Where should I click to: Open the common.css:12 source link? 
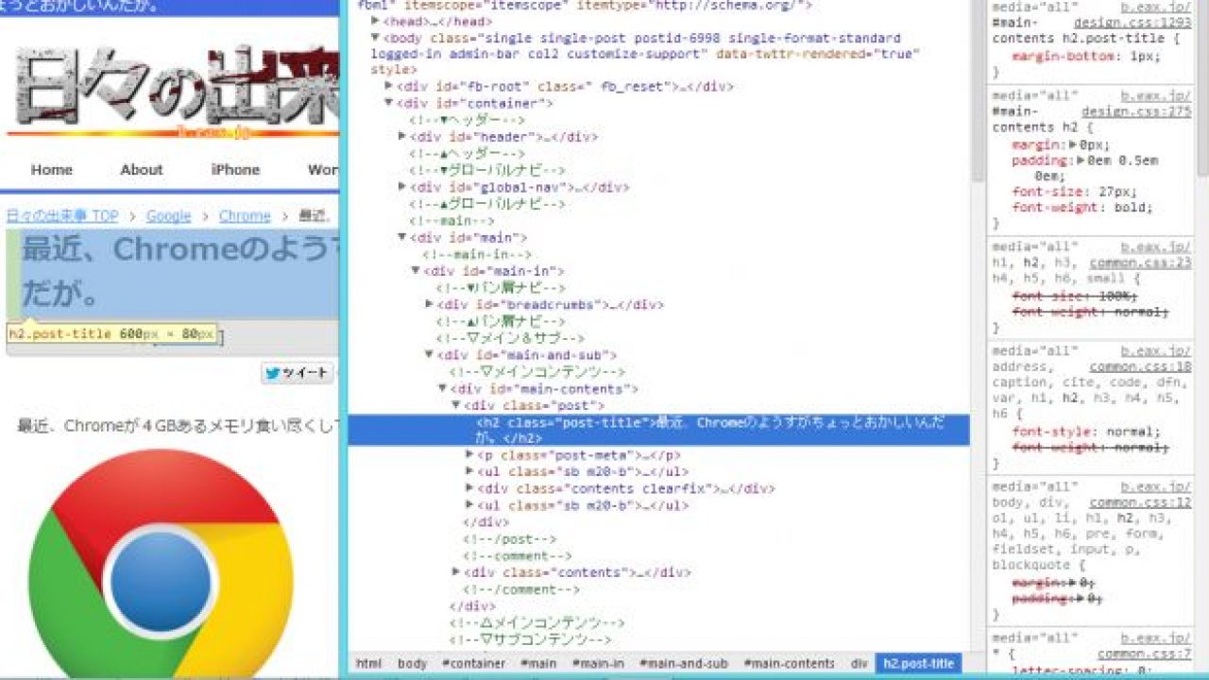tap(1140, 502)
